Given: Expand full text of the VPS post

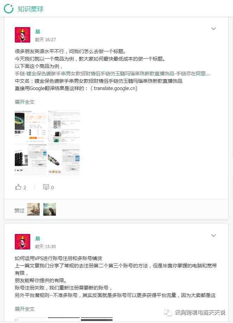Looking at the screenshot, I should [x=25, y=309].
